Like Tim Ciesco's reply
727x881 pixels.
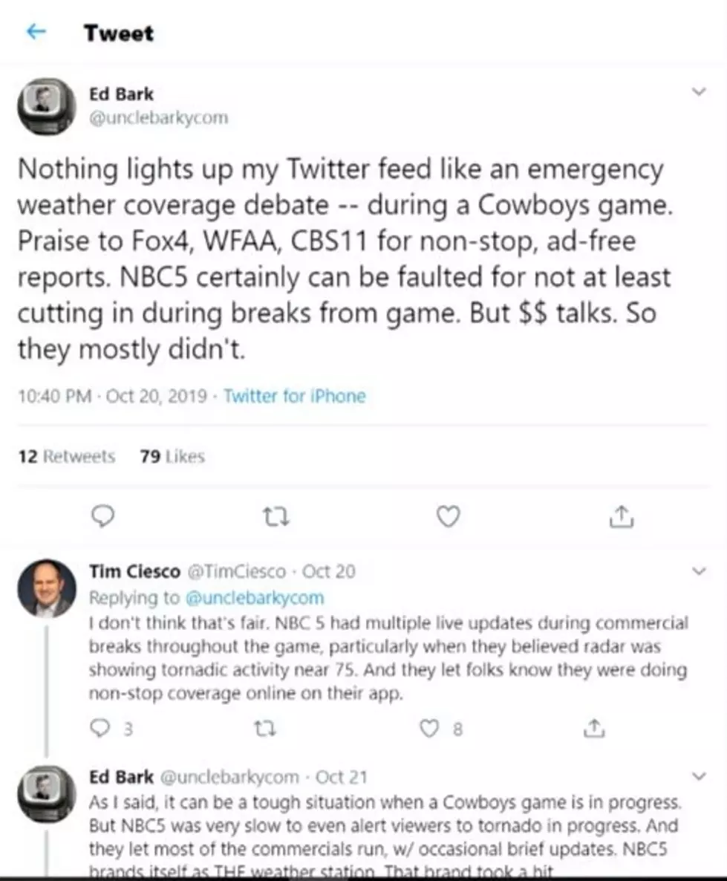coord(429,728)
